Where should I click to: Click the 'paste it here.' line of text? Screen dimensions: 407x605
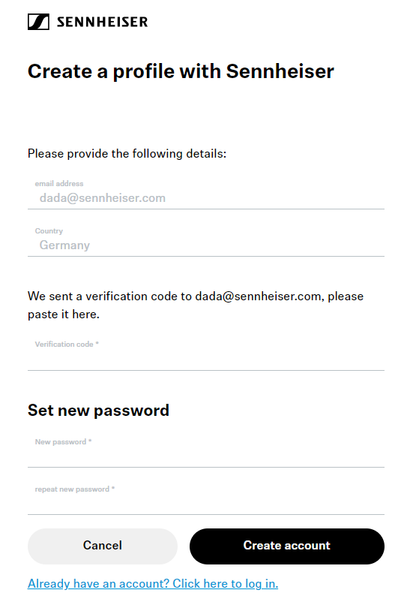click(x=64, y=315)
